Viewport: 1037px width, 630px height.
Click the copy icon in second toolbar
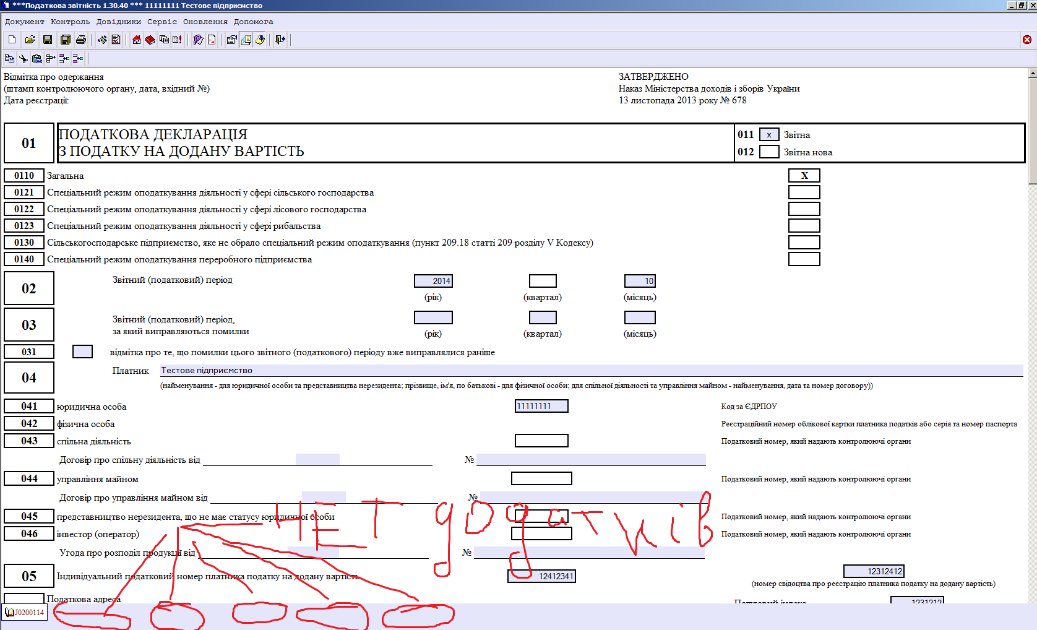click(9, 58)
